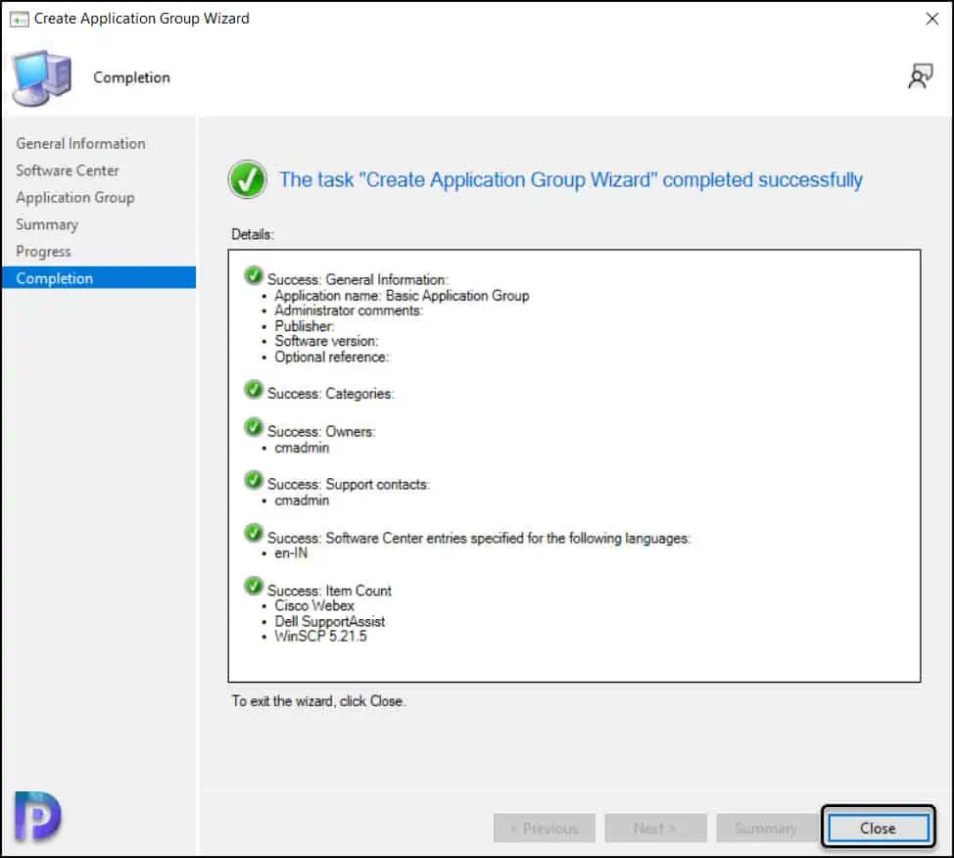Click the disabled Next button

tap(655, 828)
